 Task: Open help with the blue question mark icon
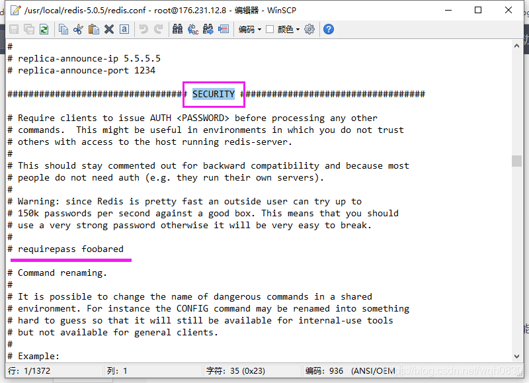[329, 29]
